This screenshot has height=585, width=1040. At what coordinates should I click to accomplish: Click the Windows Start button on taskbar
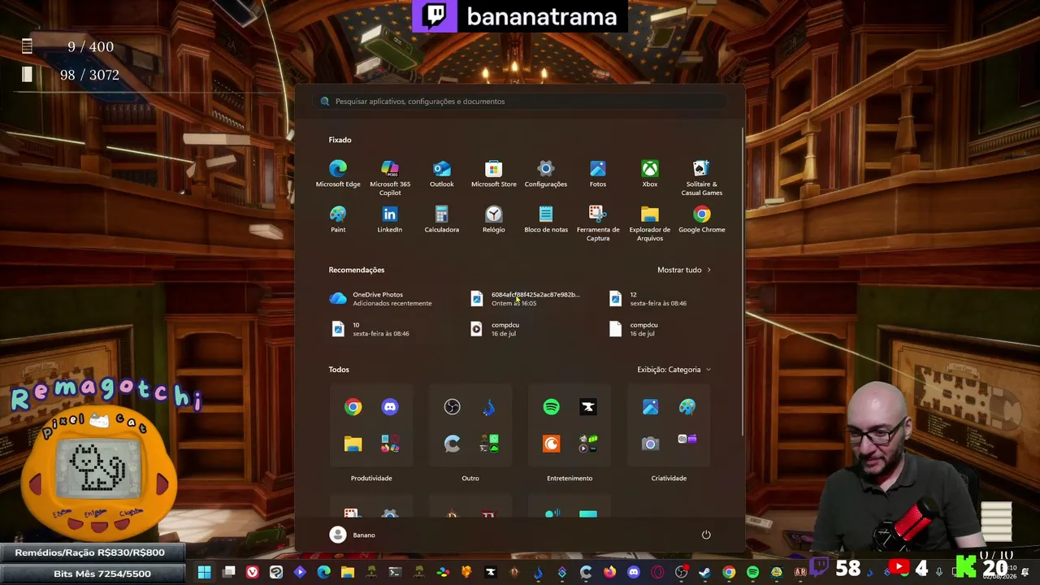pyautogui.click(x=205, y=572)
